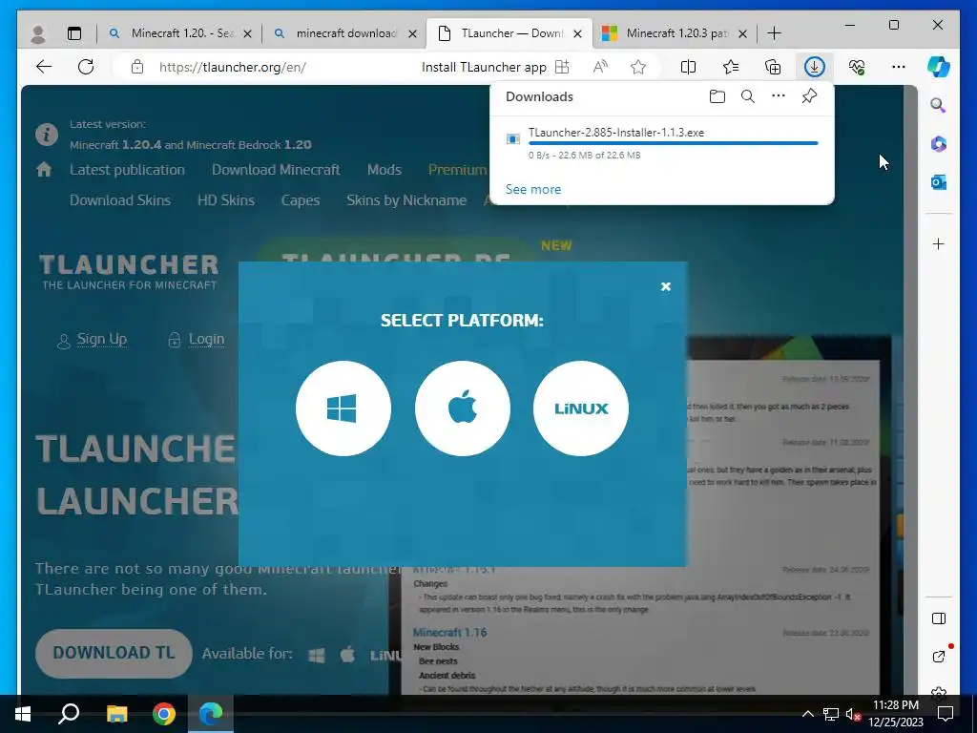Click the muted volume tray icon
The height and width of the screenshot is (733, 977).
coord(853,714)
